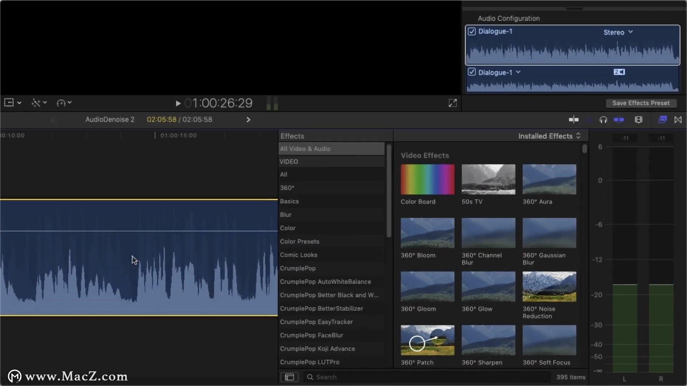687x386 pixels.
Task: Open the clip appearance filmstrip icon
Action: click(x=639, y=120)
